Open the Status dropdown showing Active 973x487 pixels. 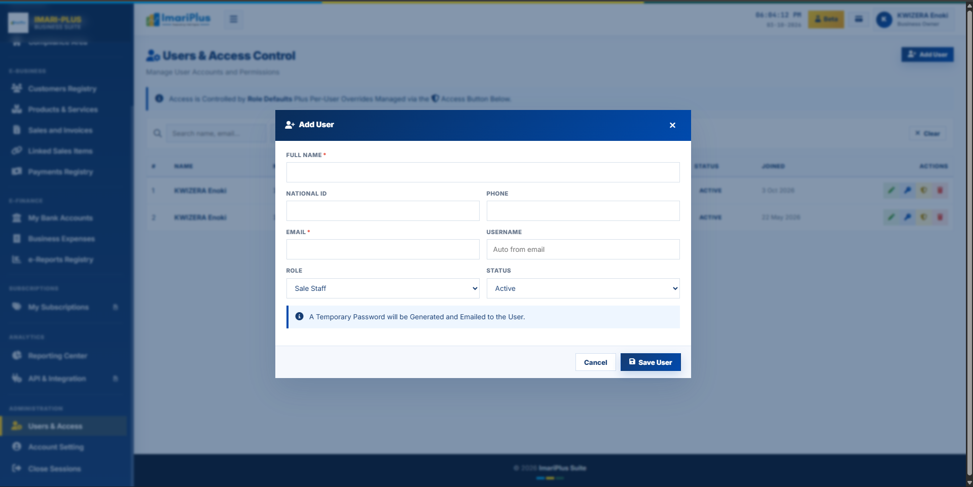click(583, 288)
